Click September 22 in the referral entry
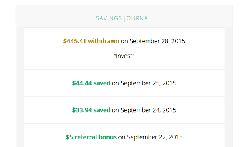Viewport: 249px width, 147px height. (x=147, y=137)
